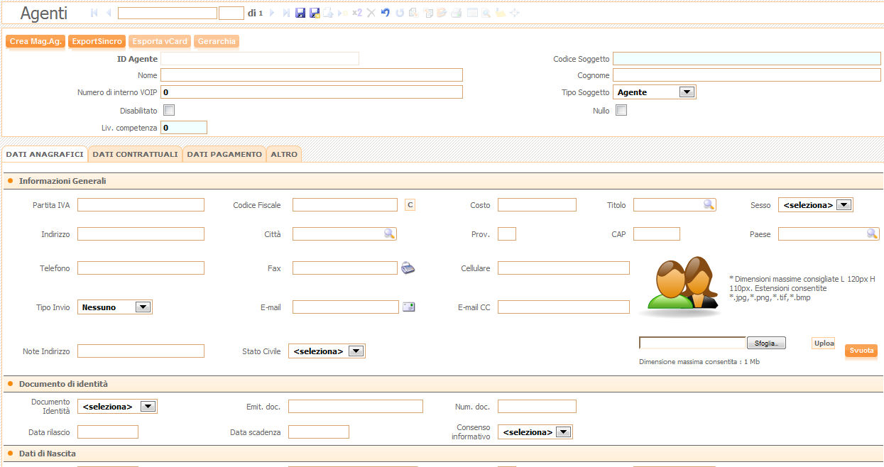Open the Città lookup magnifier
Screen dimensions: 884x467
point(388,233)
